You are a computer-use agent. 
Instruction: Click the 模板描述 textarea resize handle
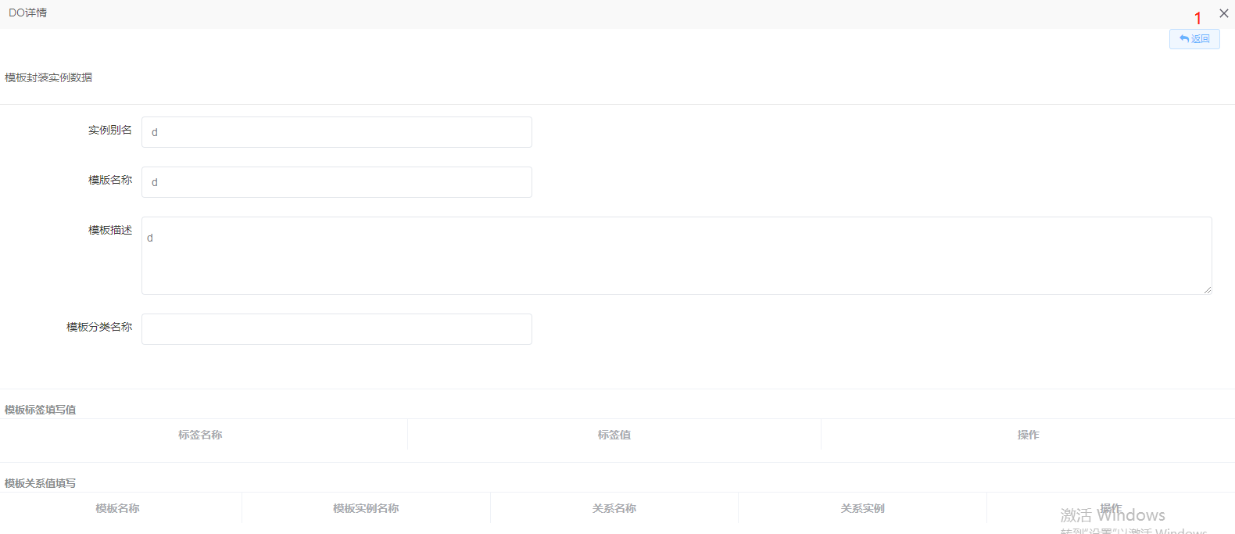click(x=1207, y=289)
